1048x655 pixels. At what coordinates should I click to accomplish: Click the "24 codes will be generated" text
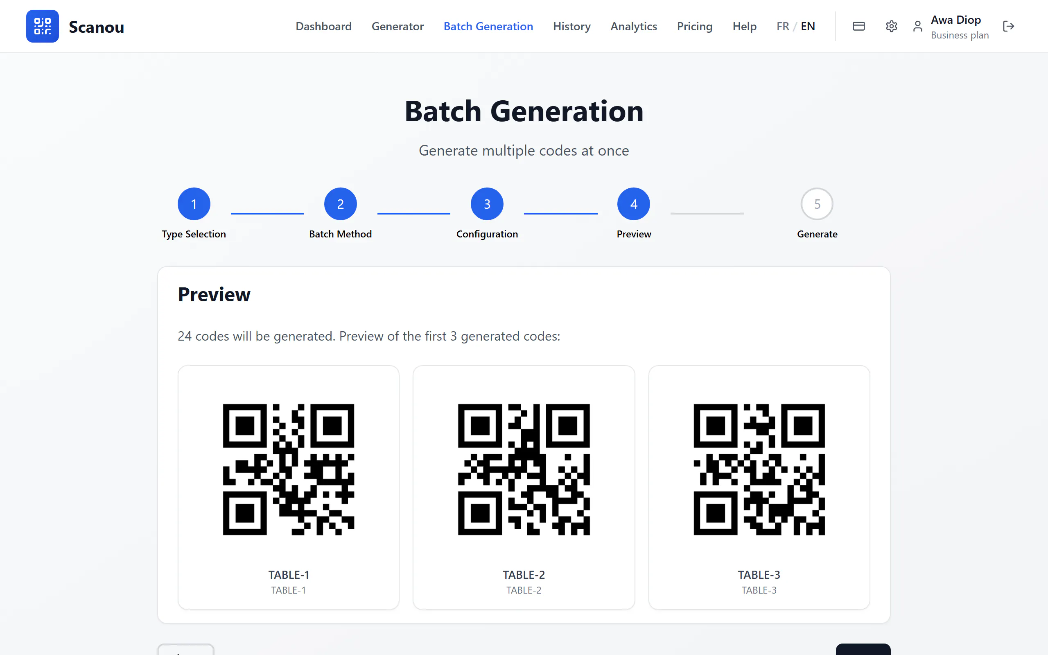point(256,336)
